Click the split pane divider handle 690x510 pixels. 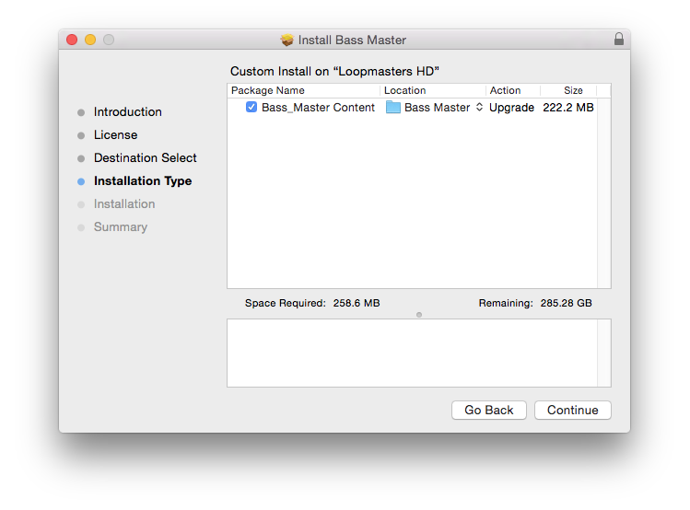click(x=419, y=315)
